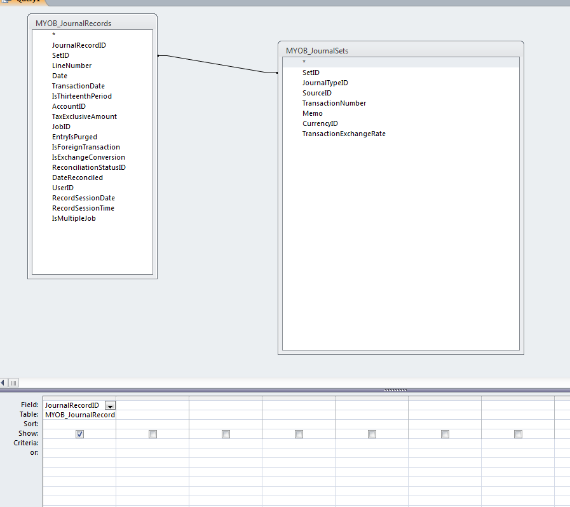Click the empty Field cell in second column
Viewport: 570px width, 507px height.
[x=153, y=405]
